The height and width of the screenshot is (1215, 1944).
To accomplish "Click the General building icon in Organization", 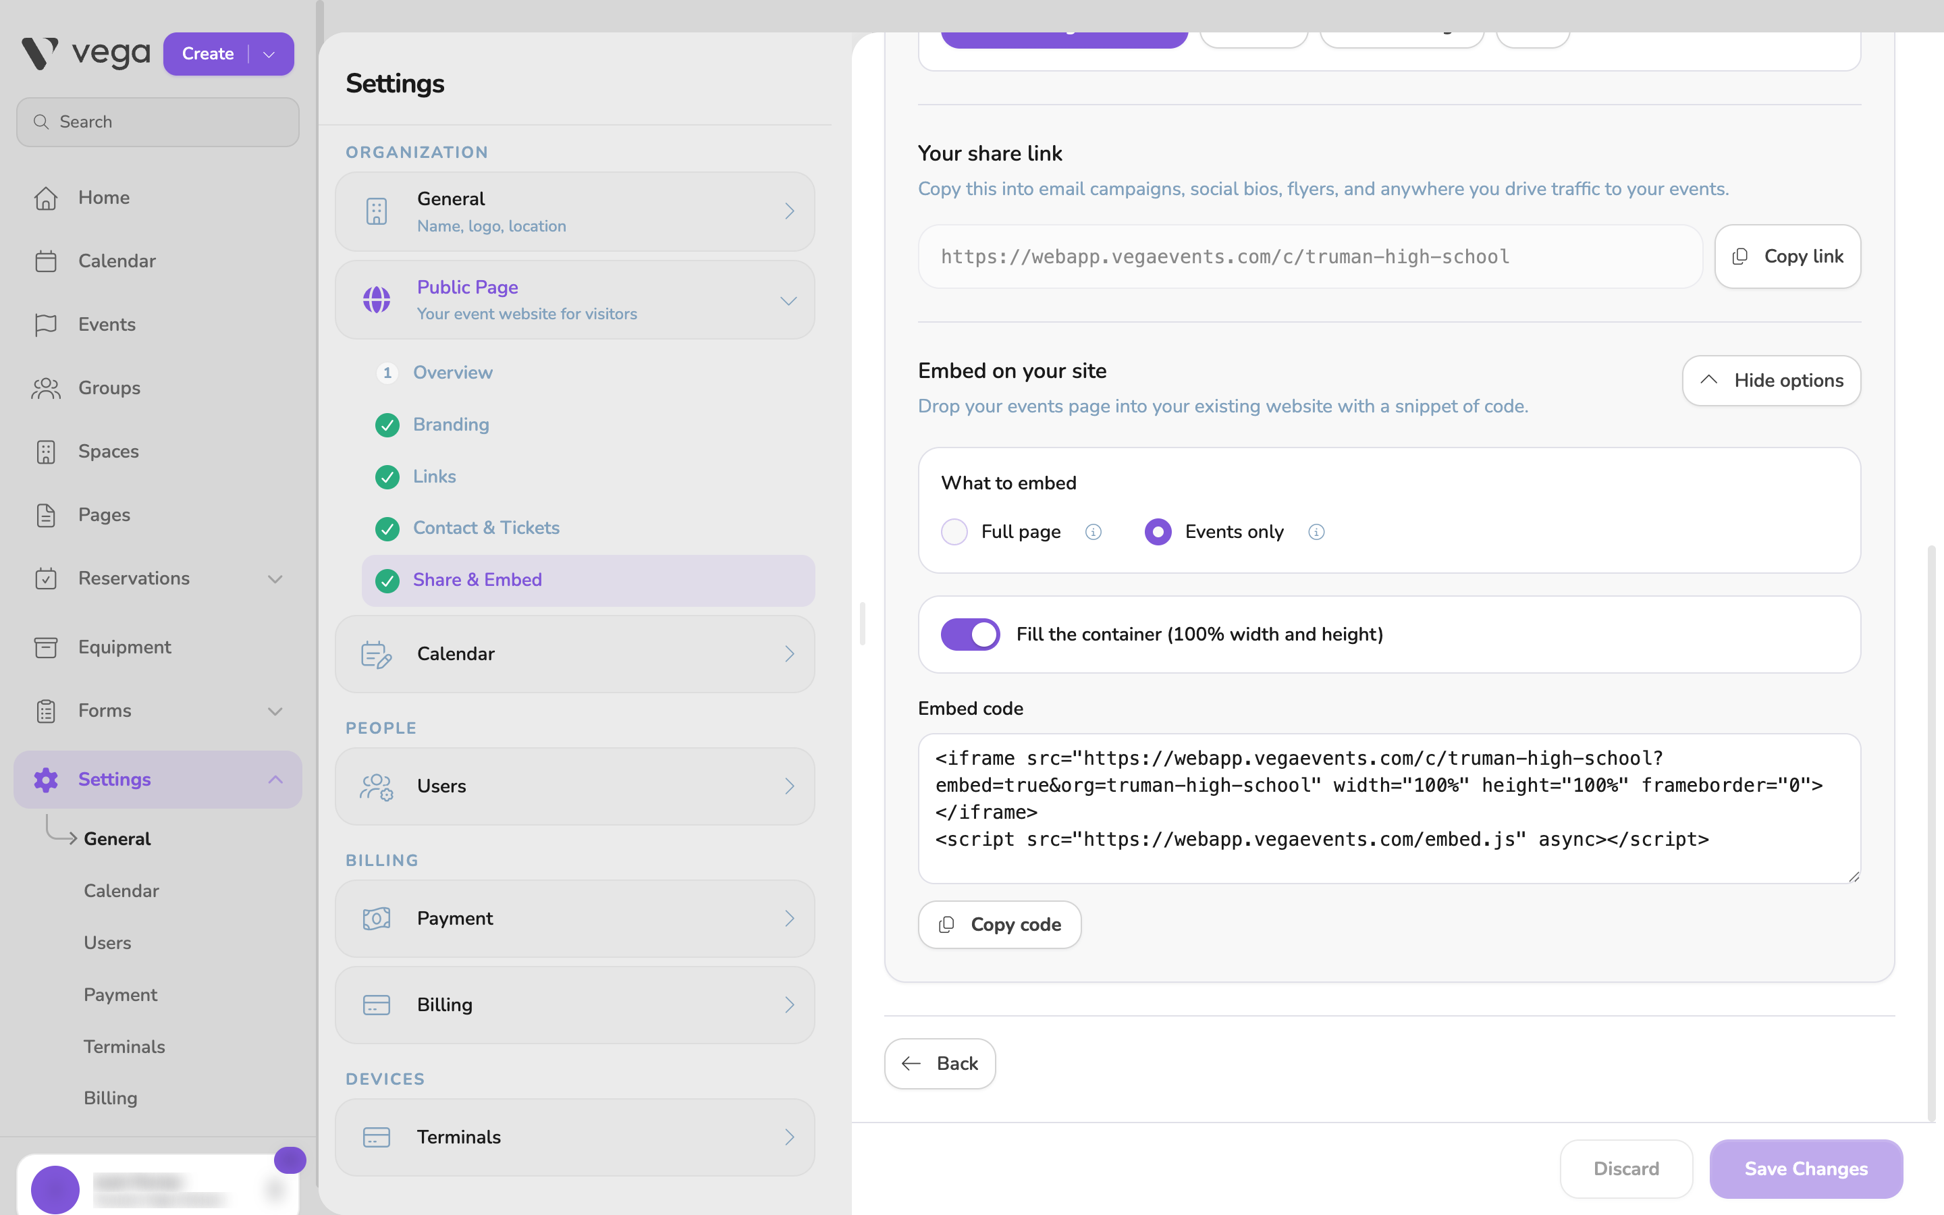I will (376, 211).
